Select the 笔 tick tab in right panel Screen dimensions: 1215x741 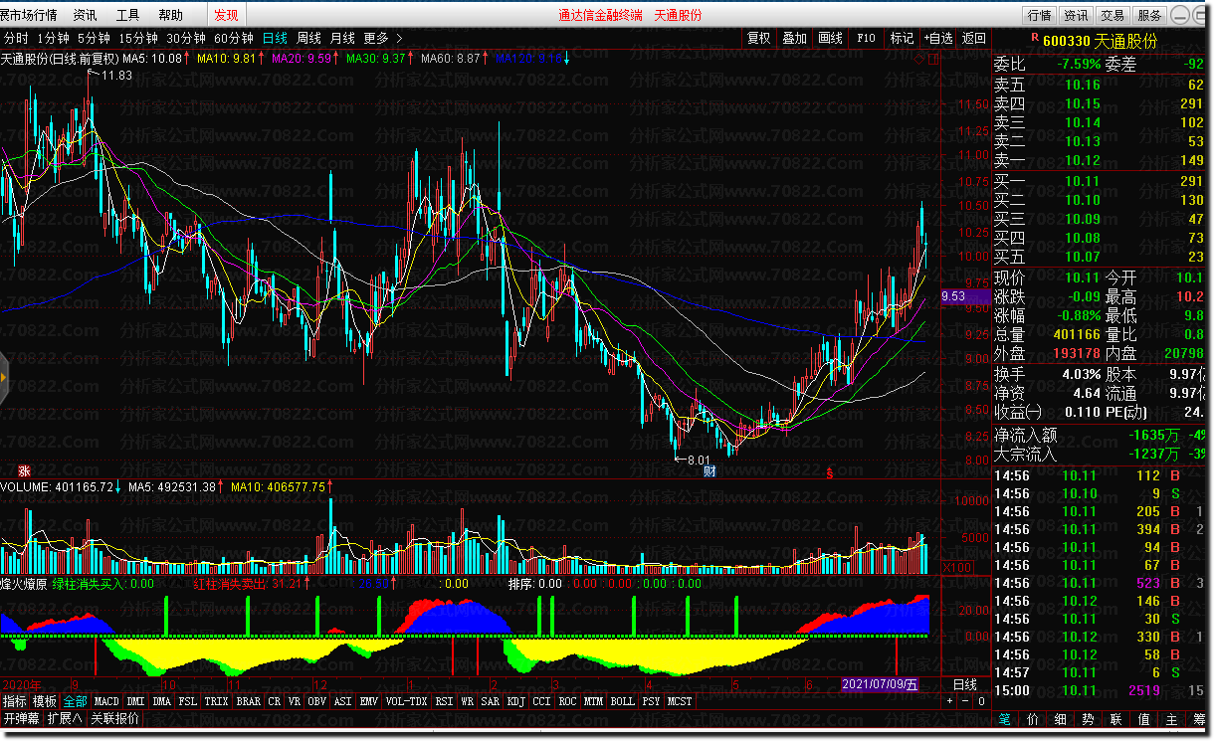(x=1005, y=719)
